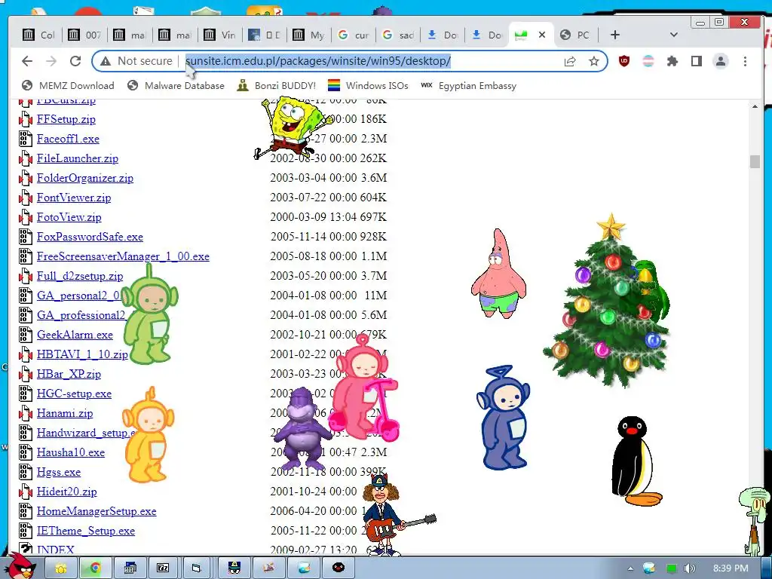Viewport: 772px width, 579px height.
Task: Click the file icon beside Hgss.exe
Action: pos(26,472)
